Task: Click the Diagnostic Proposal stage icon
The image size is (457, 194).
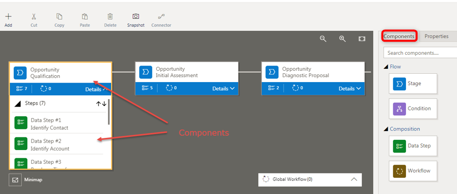Action: 272,72
